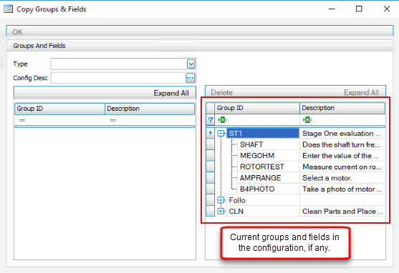Expand the CLN group node
Viewport: 399px width, 273px height.
pos(221,212)
